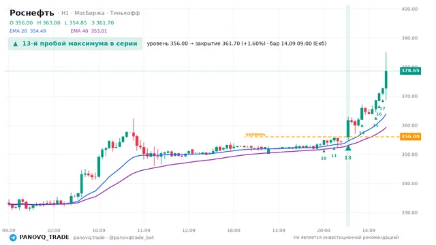Click the 370.00 price axis label
Viewport: 436px width, 245px height.
(409, 97)
